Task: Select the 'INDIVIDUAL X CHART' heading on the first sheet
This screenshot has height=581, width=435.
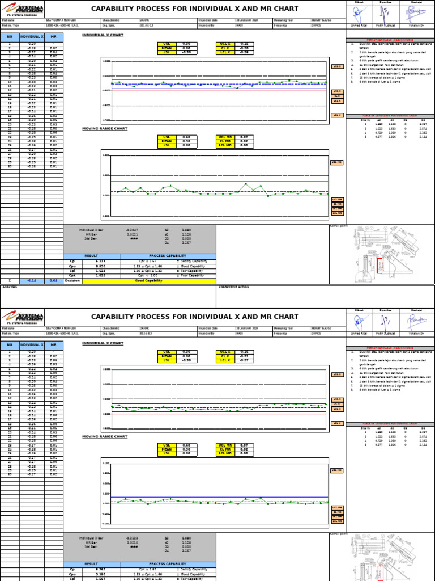Action: 103,35
